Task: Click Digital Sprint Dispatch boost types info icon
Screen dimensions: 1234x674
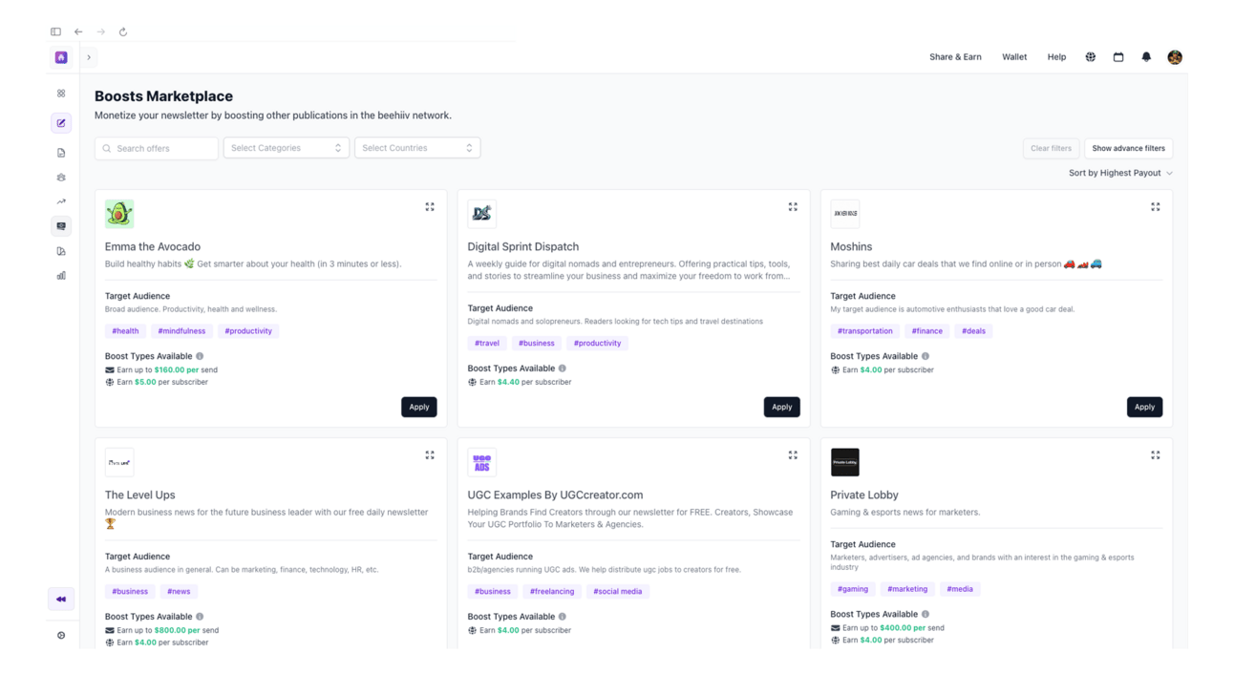Action: [x=563, y=369]
